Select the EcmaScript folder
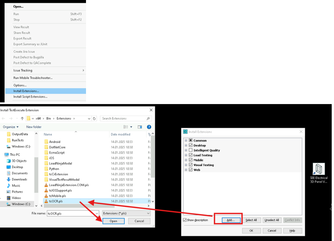 coord(57,153)
